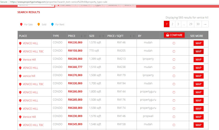Click the pin icon on RM265,000 row

(x=20, y=101)
